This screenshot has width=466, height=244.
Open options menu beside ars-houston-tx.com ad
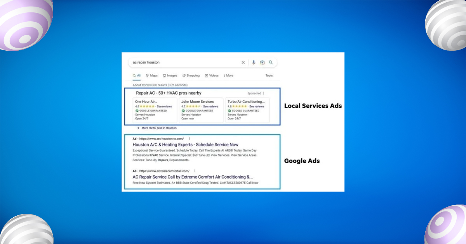pyautogui.click(x=189, y=138)
